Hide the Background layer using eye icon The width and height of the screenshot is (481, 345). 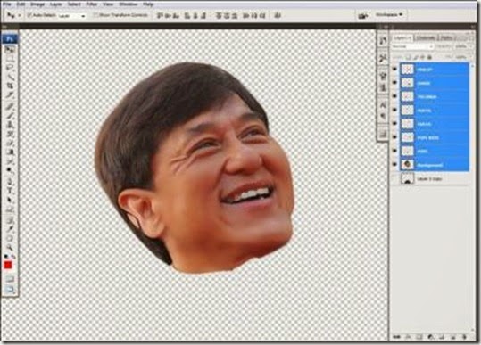[x=394, y=165]
